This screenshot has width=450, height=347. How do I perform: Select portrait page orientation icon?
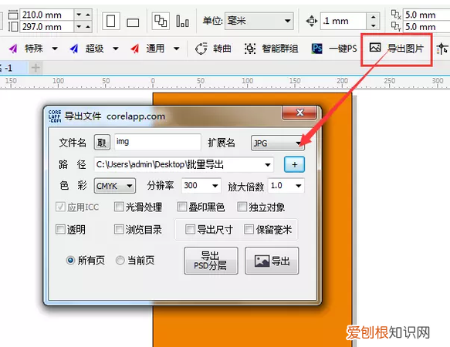click(x=111, y=21)
